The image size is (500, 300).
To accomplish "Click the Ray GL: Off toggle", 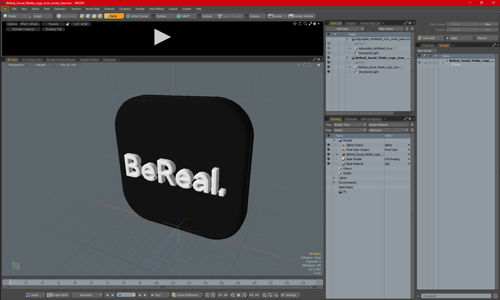I will (68, 65).
